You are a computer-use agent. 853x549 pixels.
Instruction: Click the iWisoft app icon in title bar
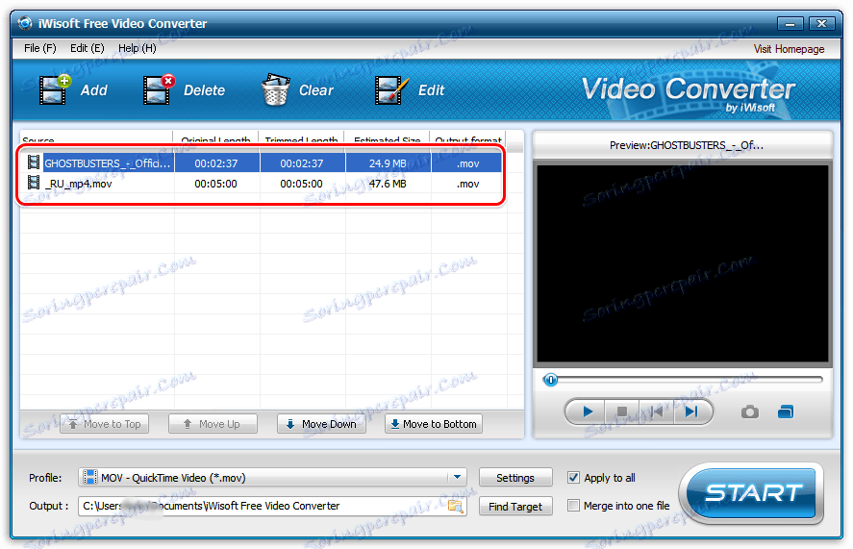(x=25, y=23)
